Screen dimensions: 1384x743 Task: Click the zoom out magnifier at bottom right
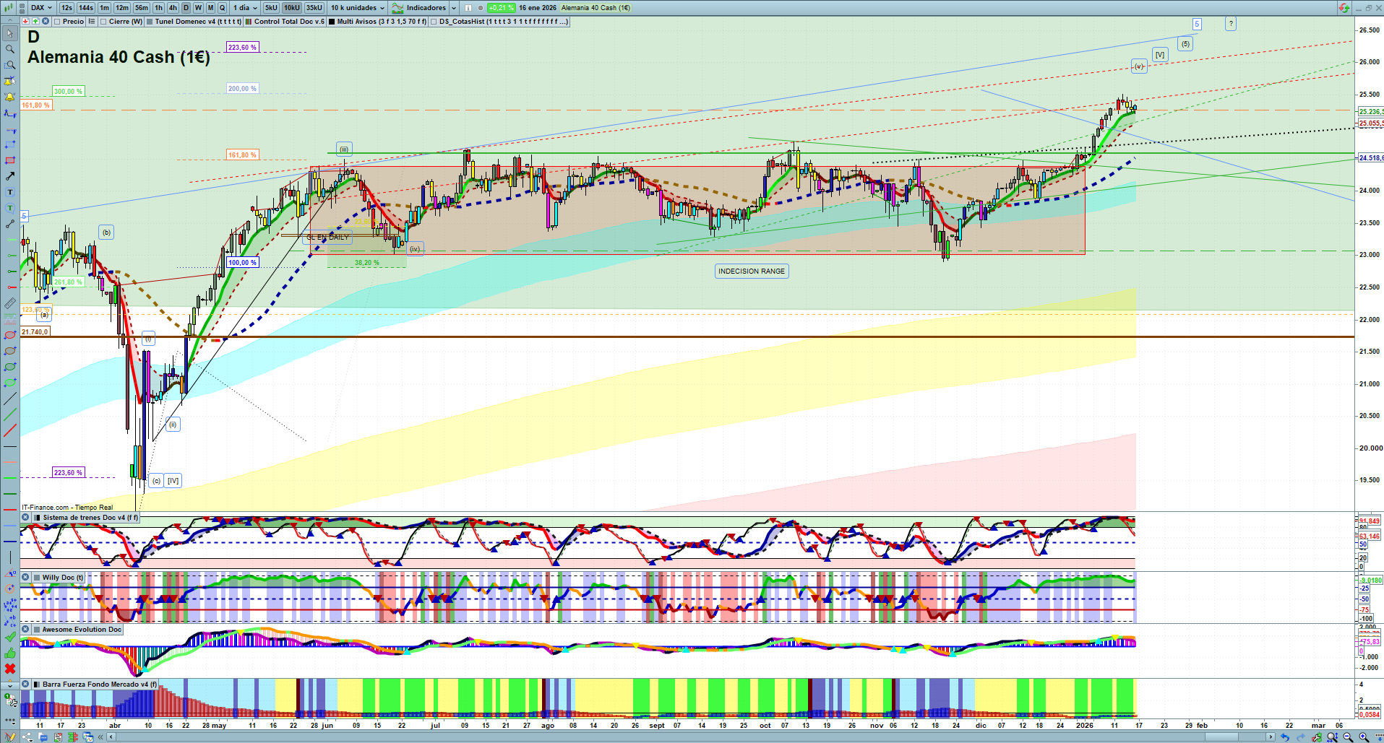pos(1348,737)
